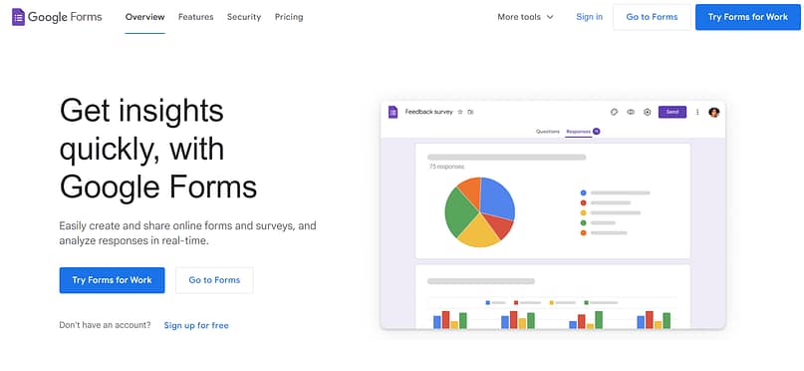Screen dimensions: 804x371
Task: Open the three-dot menu in survey preview
Action: click(697, 112)
